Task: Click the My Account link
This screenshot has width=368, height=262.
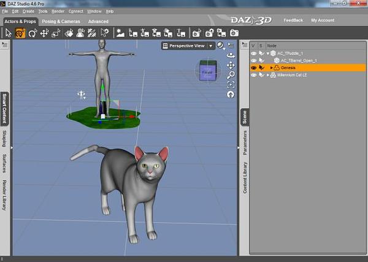Action: [323, 20]
